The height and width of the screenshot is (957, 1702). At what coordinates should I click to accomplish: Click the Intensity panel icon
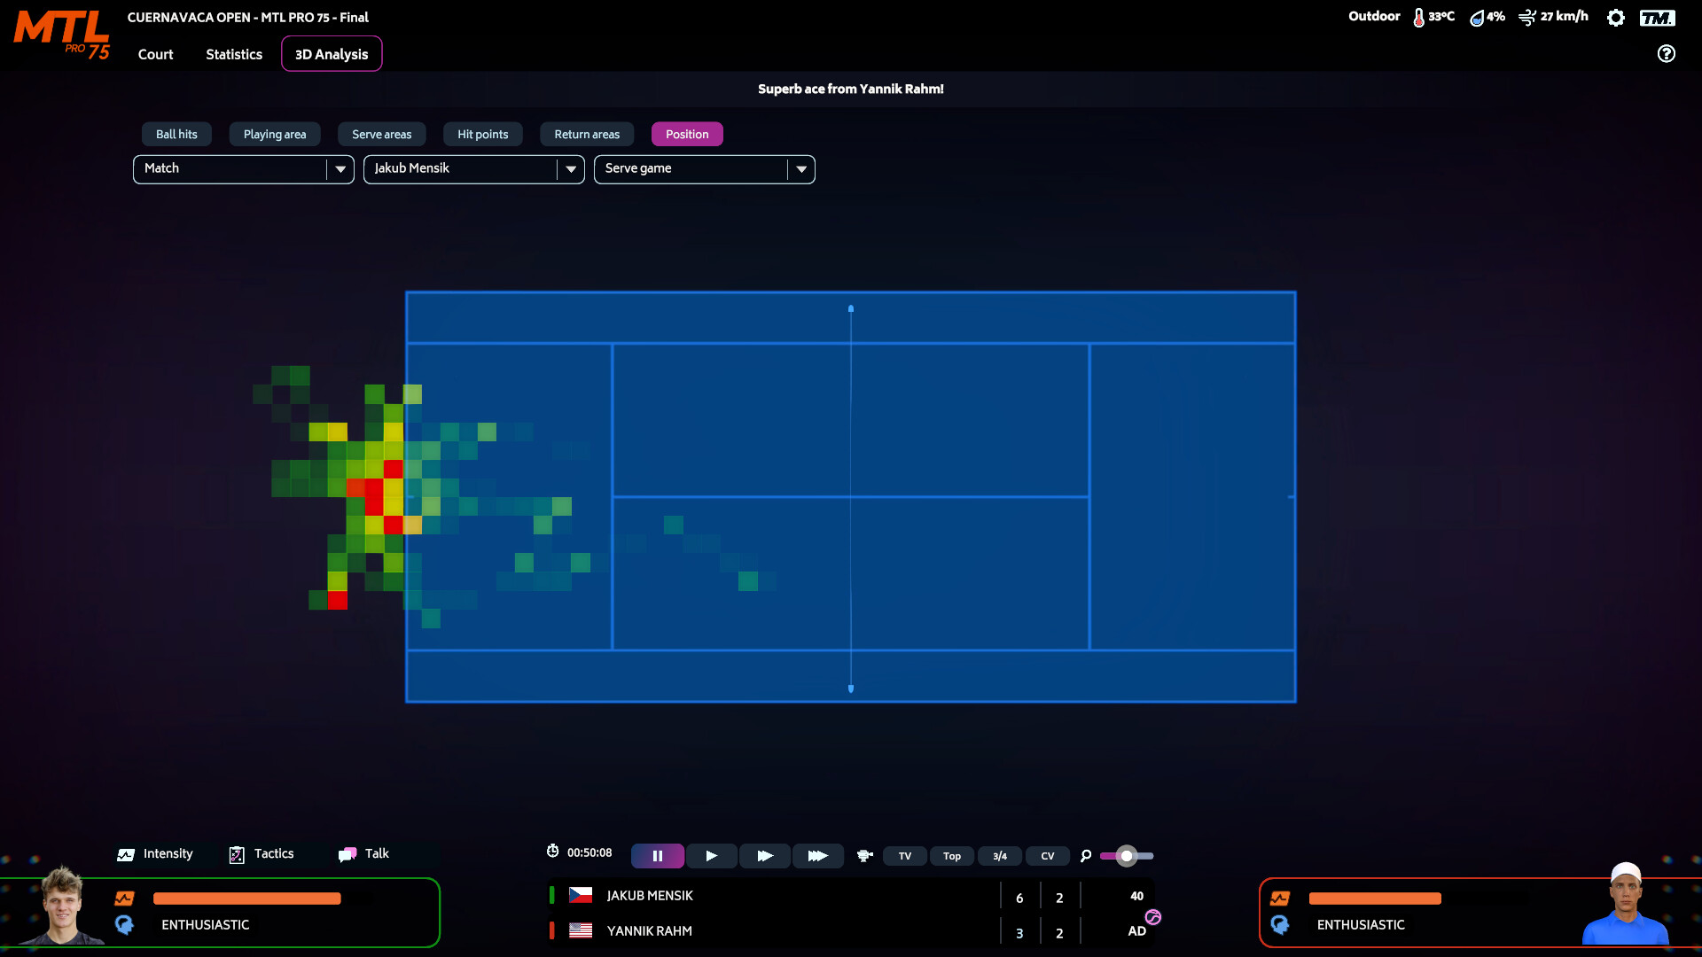click(125, 853)
